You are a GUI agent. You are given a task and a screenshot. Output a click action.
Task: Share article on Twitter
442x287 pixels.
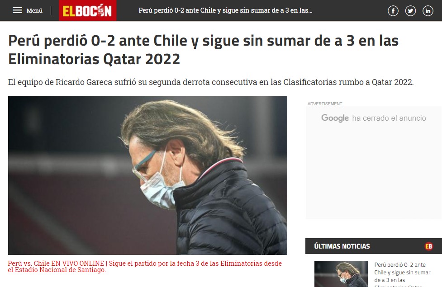click(410, 11)
